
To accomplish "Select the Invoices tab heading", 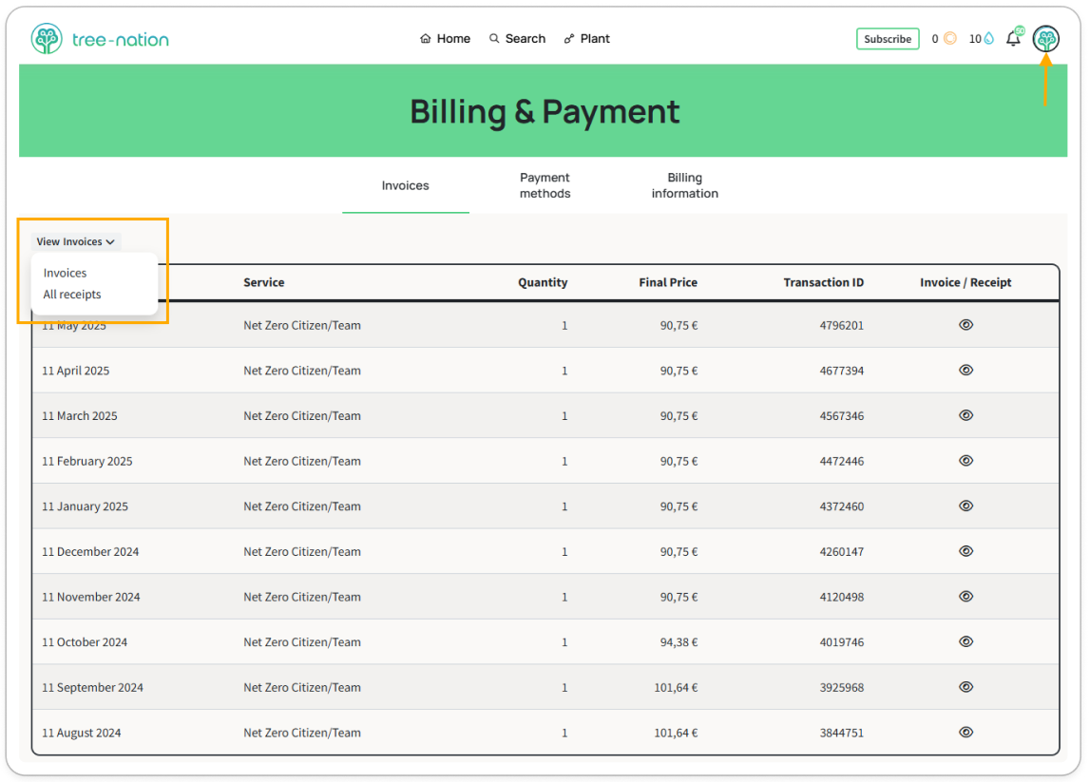I will tap(406, 185).
